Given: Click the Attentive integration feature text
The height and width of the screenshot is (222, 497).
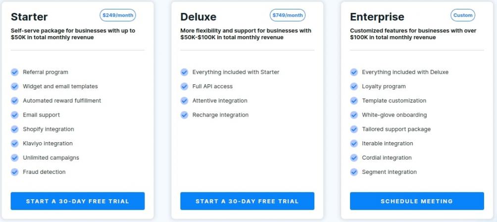Looking at the screenshot, I should point(220,101).
